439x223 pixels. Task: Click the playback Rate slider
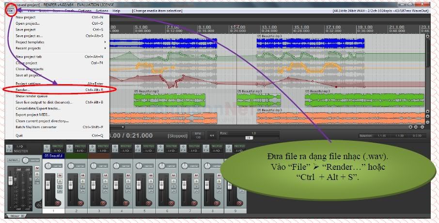(249, 137)
